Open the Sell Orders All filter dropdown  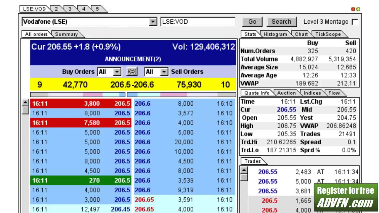(x=164, y=72)
